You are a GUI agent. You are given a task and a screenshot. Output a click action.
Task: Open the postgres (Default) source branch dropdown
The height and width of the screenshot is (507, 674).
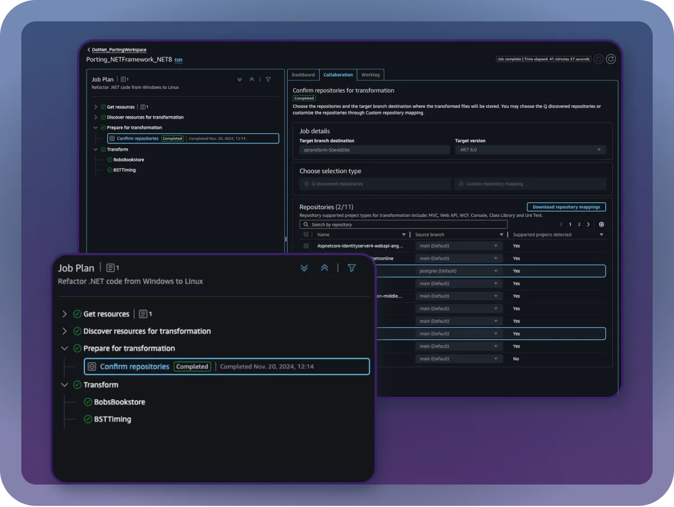coord(459,271)
